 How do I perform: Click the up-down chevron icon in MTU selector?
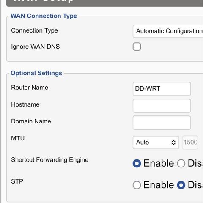pos(173,143)
